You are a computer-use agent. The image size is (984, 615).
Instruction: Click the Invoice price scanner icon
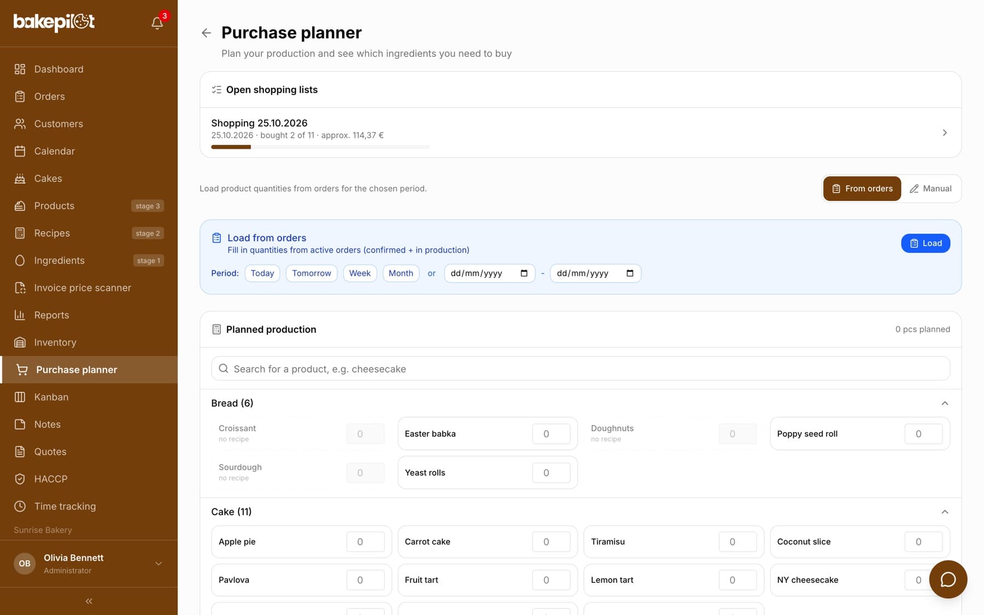[20, 288]
